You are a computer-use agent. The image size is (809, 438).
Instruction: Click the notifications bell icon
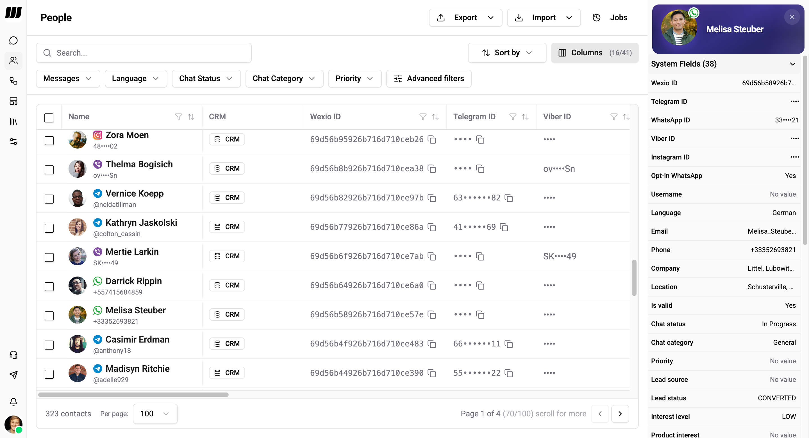pos(13,402)
